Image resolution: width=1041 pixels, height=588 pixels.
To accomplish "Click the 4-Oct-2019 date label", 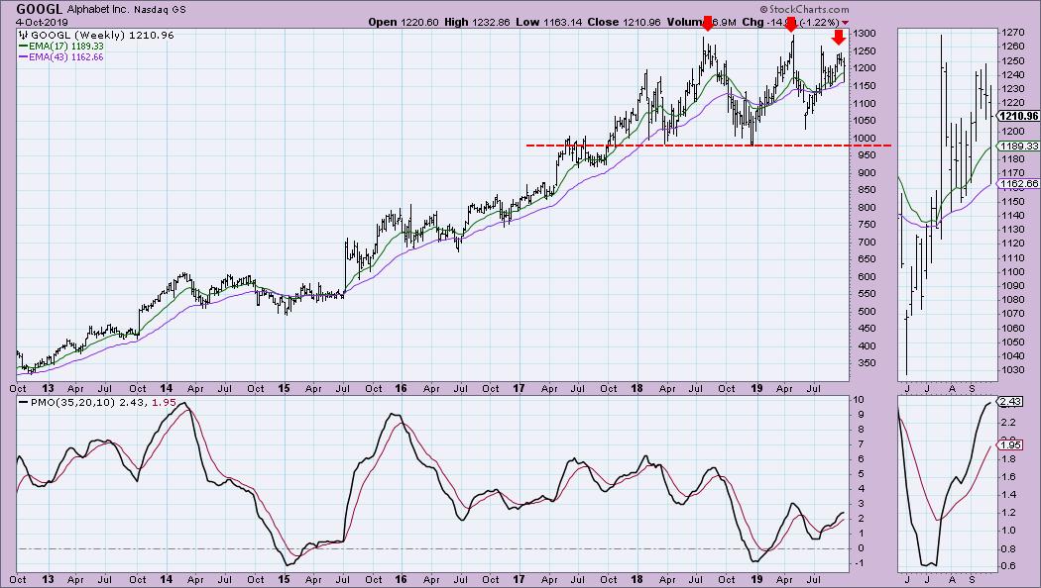I will [42, 22].
